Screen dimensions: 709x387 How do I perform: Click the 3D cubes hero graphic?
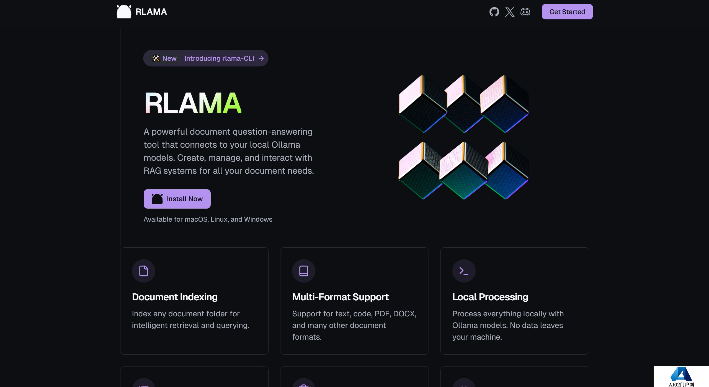click(463, 137)
